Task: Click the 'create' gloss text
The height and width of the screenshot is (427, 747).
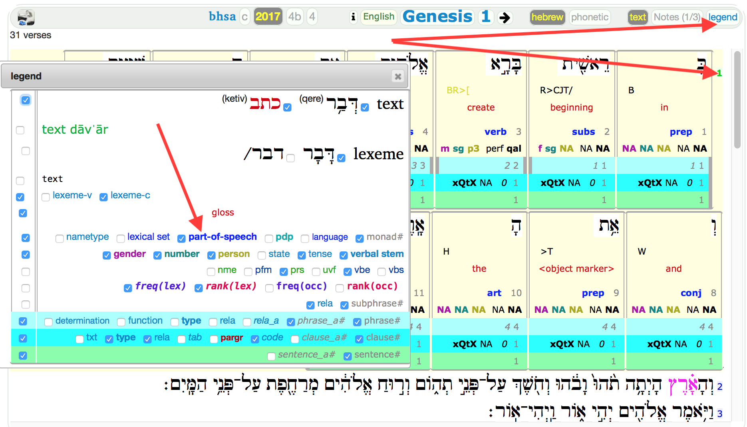Action: tap(481, 107)
